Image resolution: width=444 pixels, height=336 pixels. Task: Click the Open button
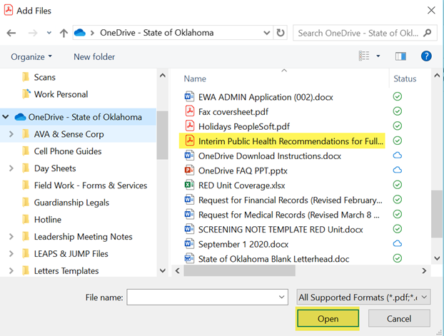(x=328, y=319)
